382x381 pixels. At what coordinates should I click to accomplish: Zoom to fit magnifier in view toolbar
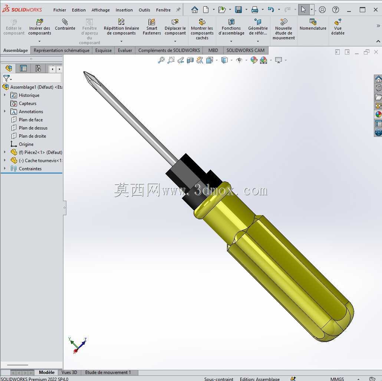(161, 60)
